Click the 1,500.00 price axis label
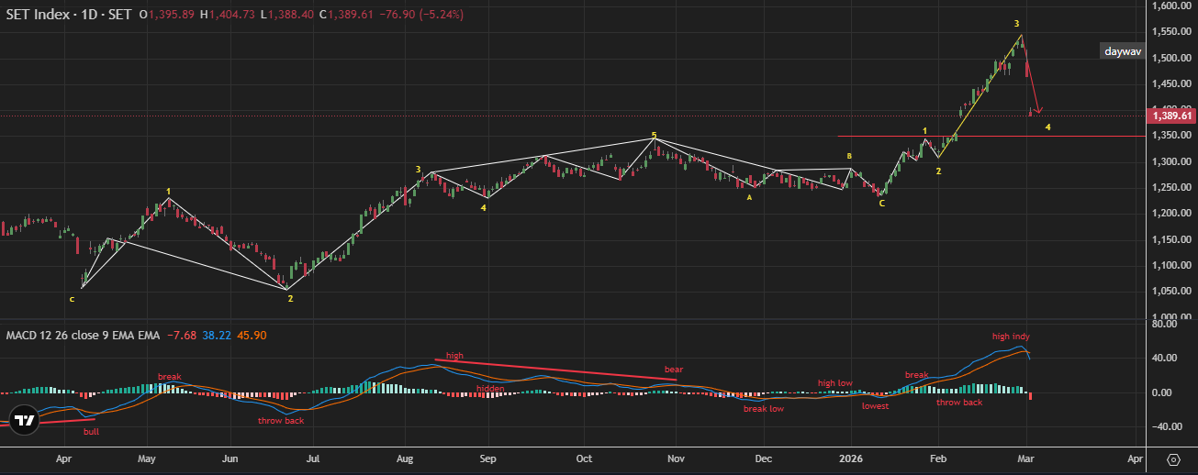 [x=1172, y=58]
